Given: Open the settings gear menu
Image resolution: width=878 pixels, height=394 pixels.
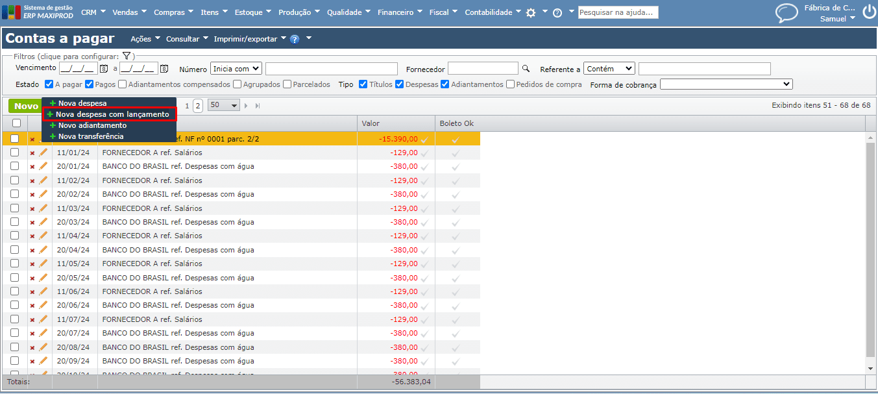Looking at the screenshot, I should pos(531,13).
